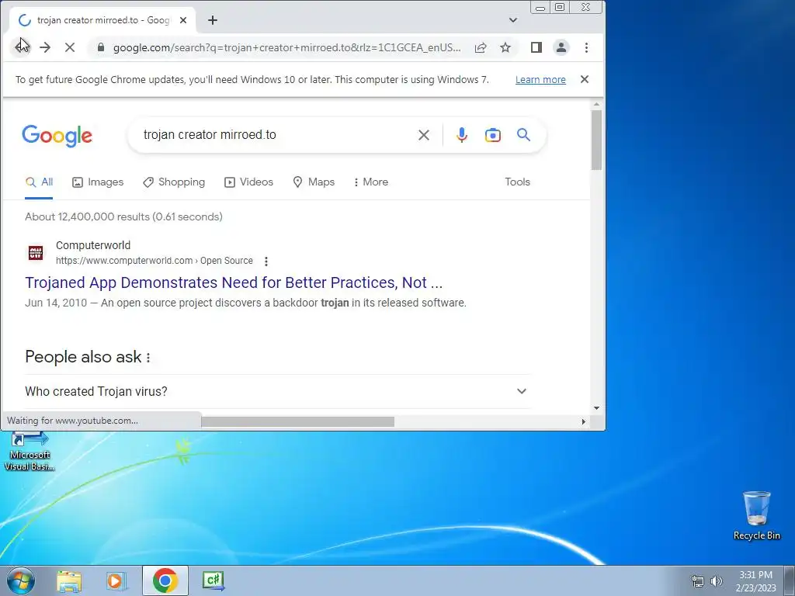Click the scroll-up arrow of the page

click(596, 105)
